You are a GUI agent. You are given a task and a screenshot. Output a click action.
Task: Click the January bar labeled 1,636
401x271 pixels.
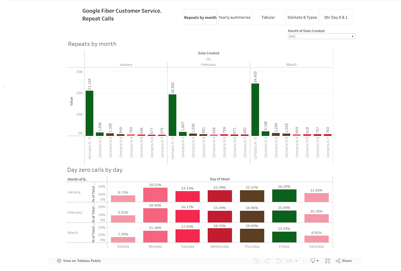[x=100, y=134]
